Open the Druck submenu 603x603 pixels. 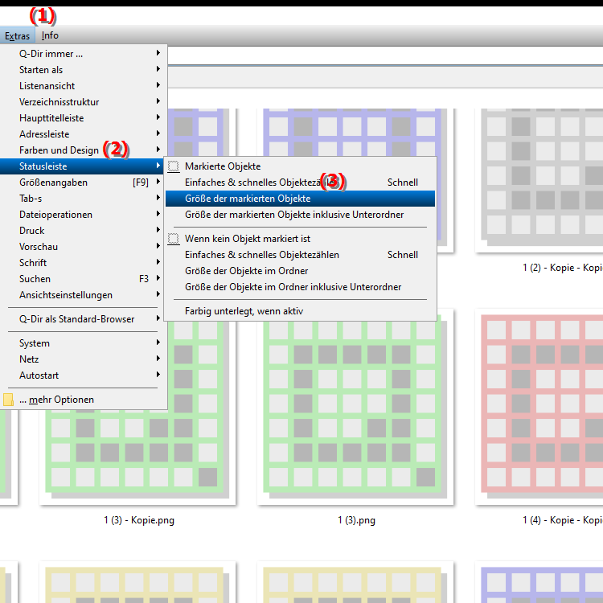click(84, 231)
